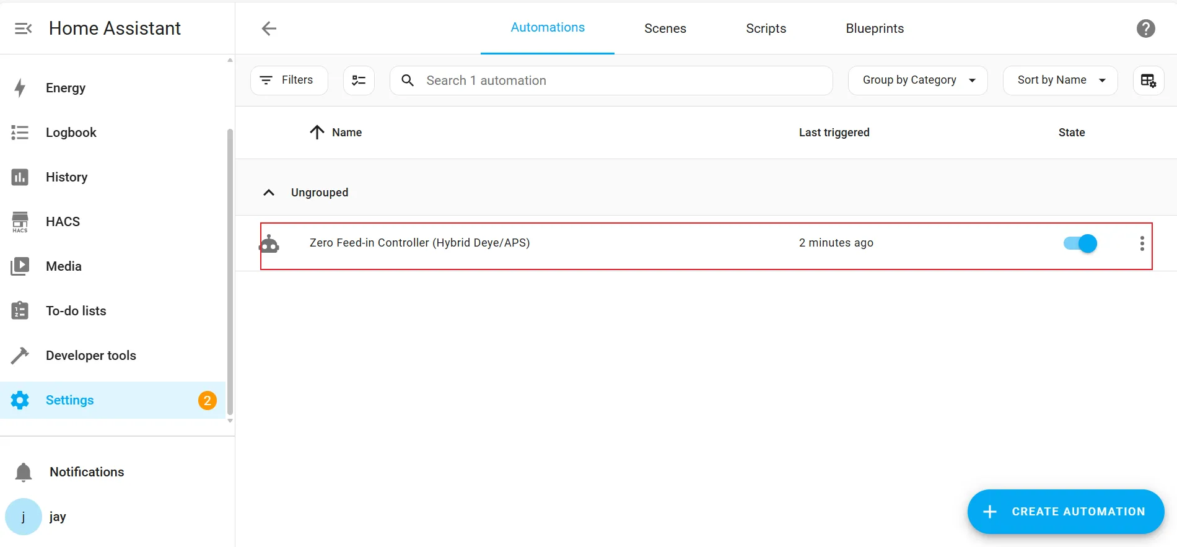Click the Search automation input field
1177x547 pixels.
pos(619,81)
